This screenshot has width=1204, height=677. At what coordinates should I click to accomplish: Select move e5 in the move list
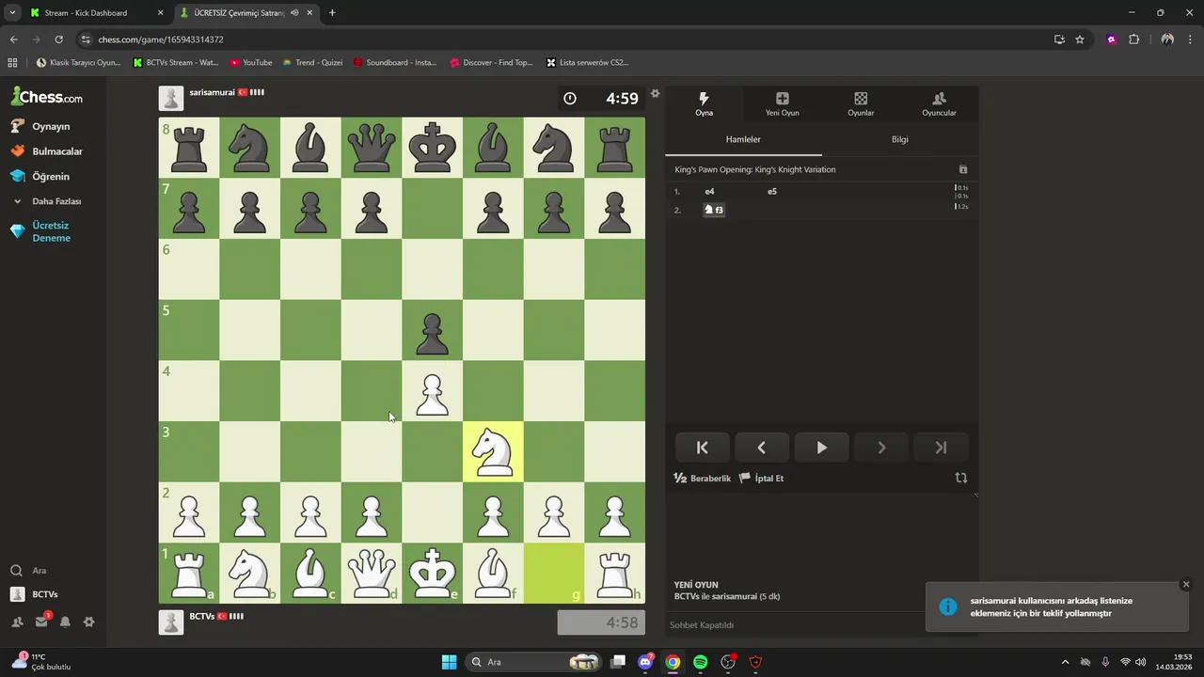772,191
